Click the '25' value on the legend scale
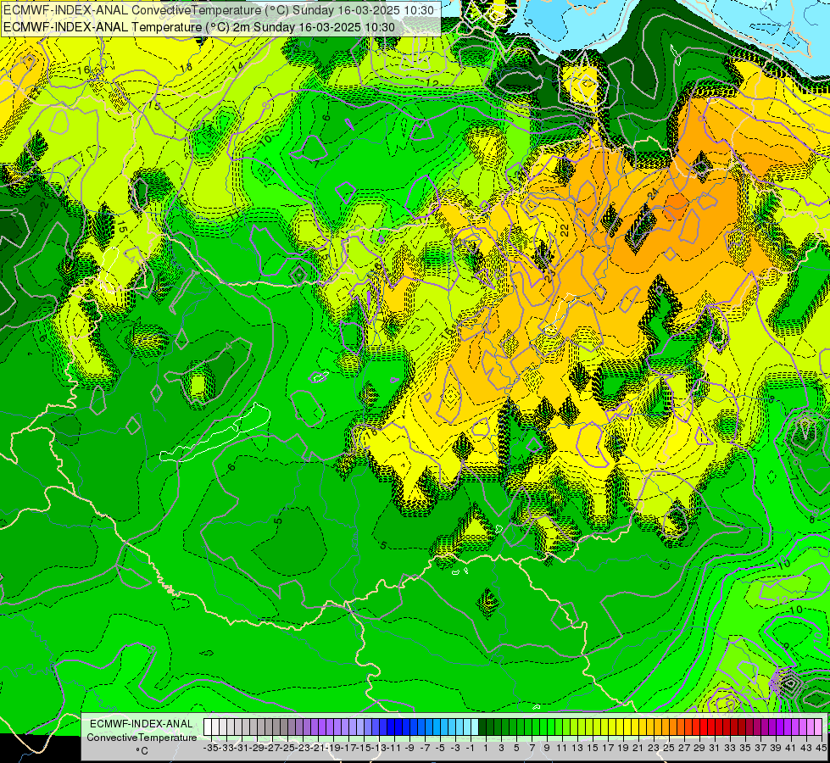 (x=669, y=748)
